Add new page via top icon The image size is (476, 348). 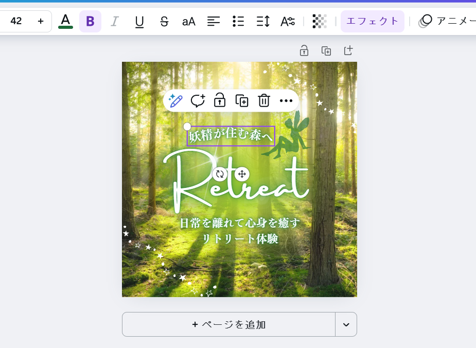pos(348,50)
